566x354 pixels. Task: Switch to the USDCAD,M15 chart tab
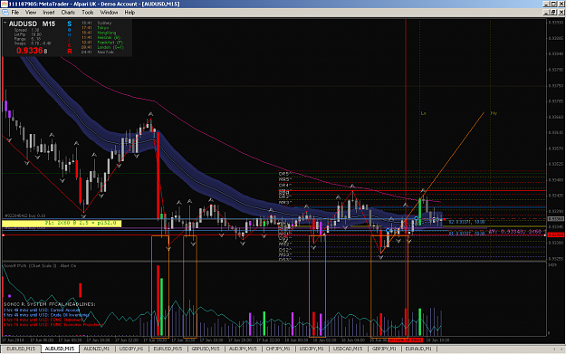pyautogui.click(x=348, y=349)
